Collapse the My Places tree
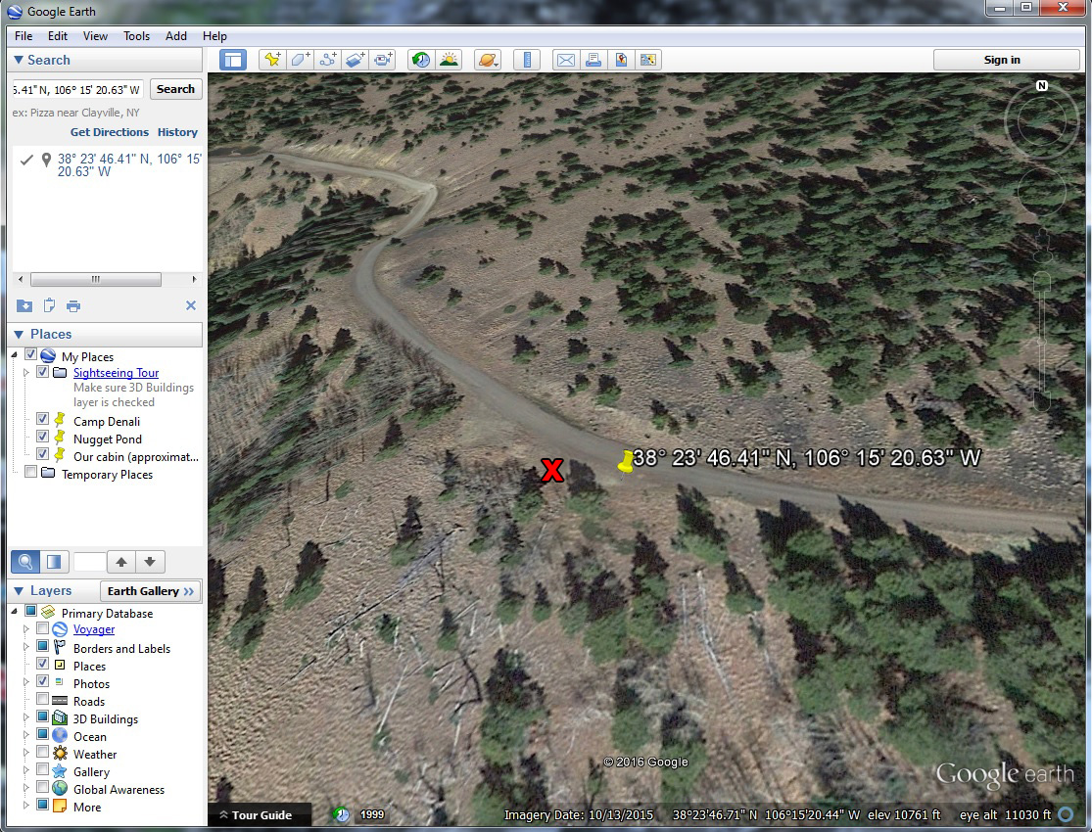The width and height of the screenshot is (1092, 832). pos(15,355)
